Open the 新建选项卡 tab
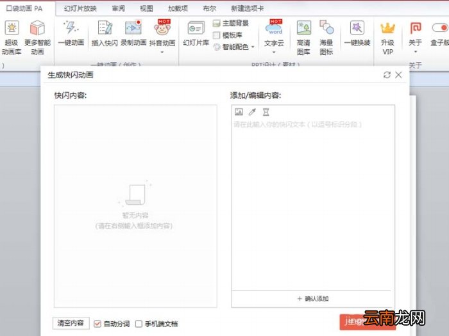Viewport: 449px width, 336px height. 247,8
